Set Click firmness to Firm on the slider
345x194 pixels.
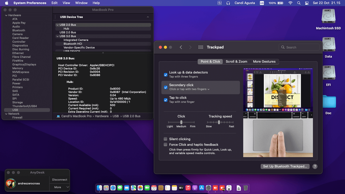click(x=193, y=122)
